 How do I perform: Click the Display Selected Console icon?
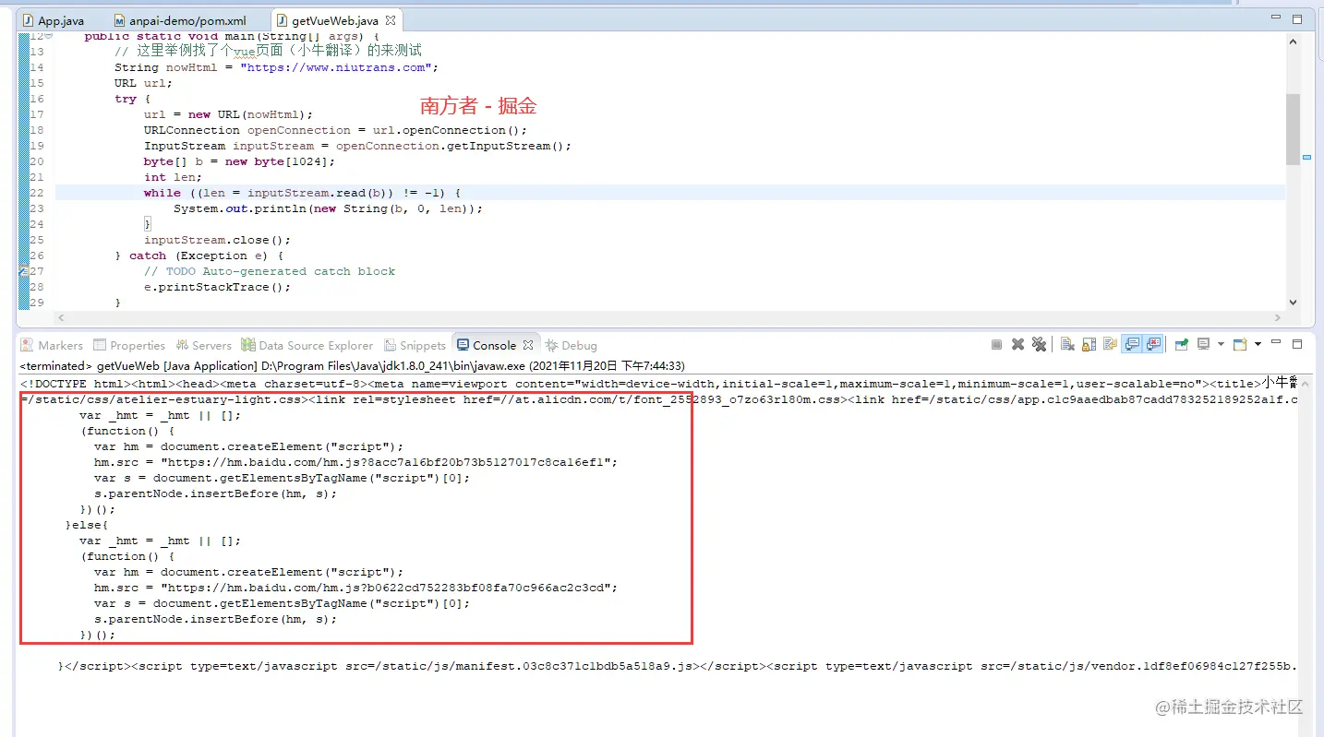1204,345
